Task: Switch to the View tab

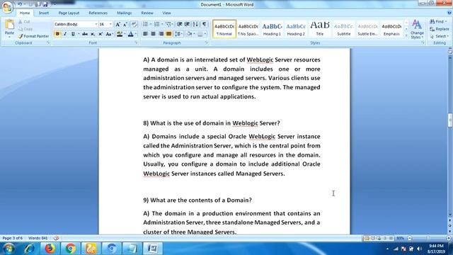Action: point(166,13)
